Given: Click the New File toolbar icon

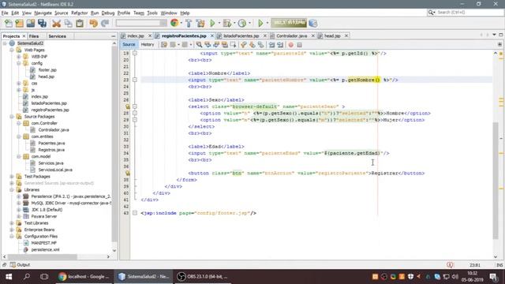Looking at the screenshot, I should click(x=9, y=23).
